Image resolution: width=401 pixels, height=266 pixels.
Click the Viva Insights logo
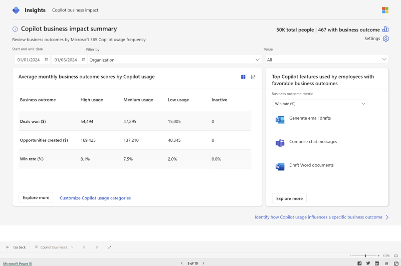(16, 10)
